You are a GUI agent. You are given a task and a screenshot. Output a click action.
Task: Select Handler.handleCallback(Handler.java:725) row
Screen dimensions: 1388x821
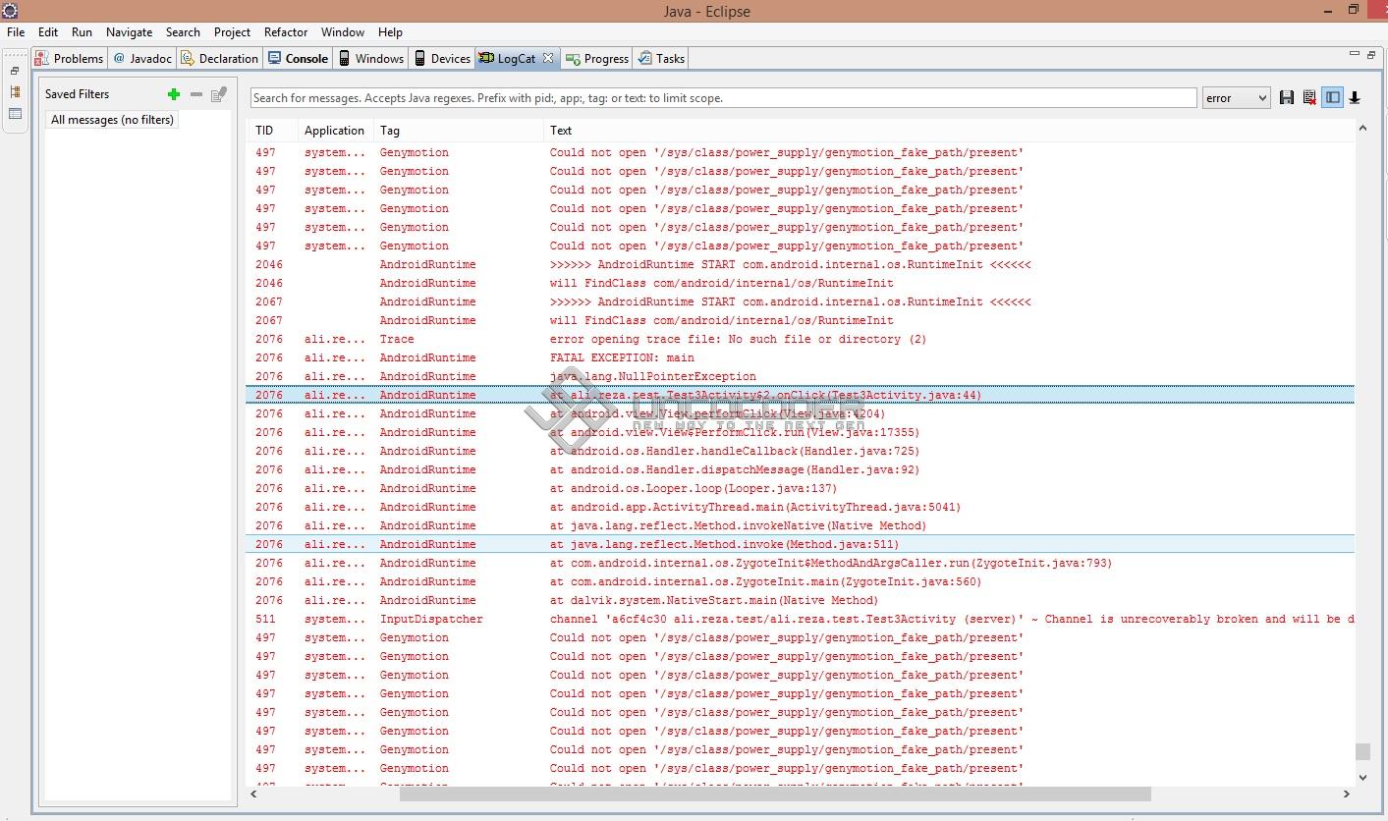pyautogui.click(x=801, y=451)
